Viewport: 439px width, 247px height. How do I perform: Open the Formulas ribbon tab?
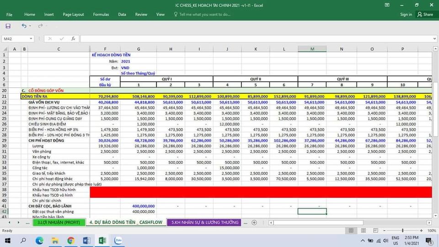(101, 15)
